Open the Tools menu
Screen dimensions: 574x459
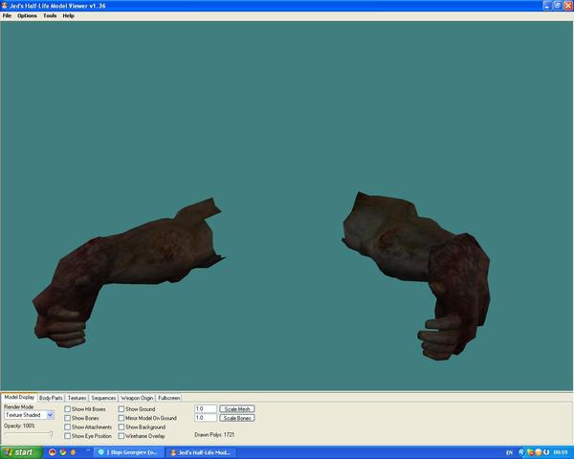point(50,15)
